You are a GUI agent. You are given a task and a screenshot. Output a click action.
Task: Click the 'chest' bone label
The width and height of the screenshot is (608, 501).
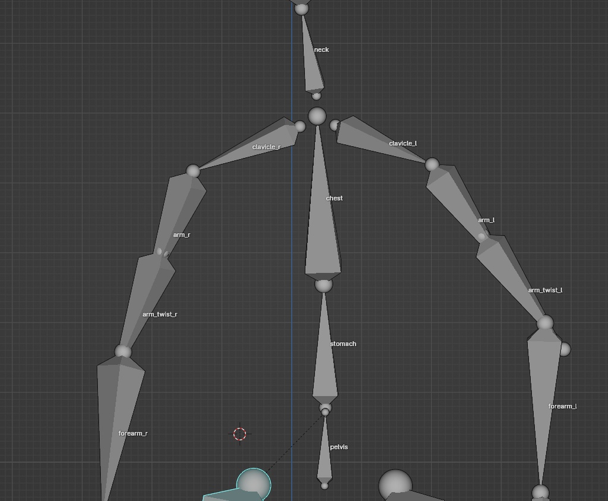334,198
